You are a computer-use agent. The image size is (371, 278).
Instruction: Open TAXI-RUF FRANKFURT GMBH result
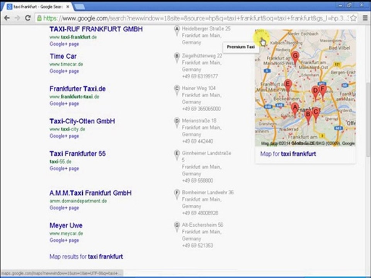(96, 29)
